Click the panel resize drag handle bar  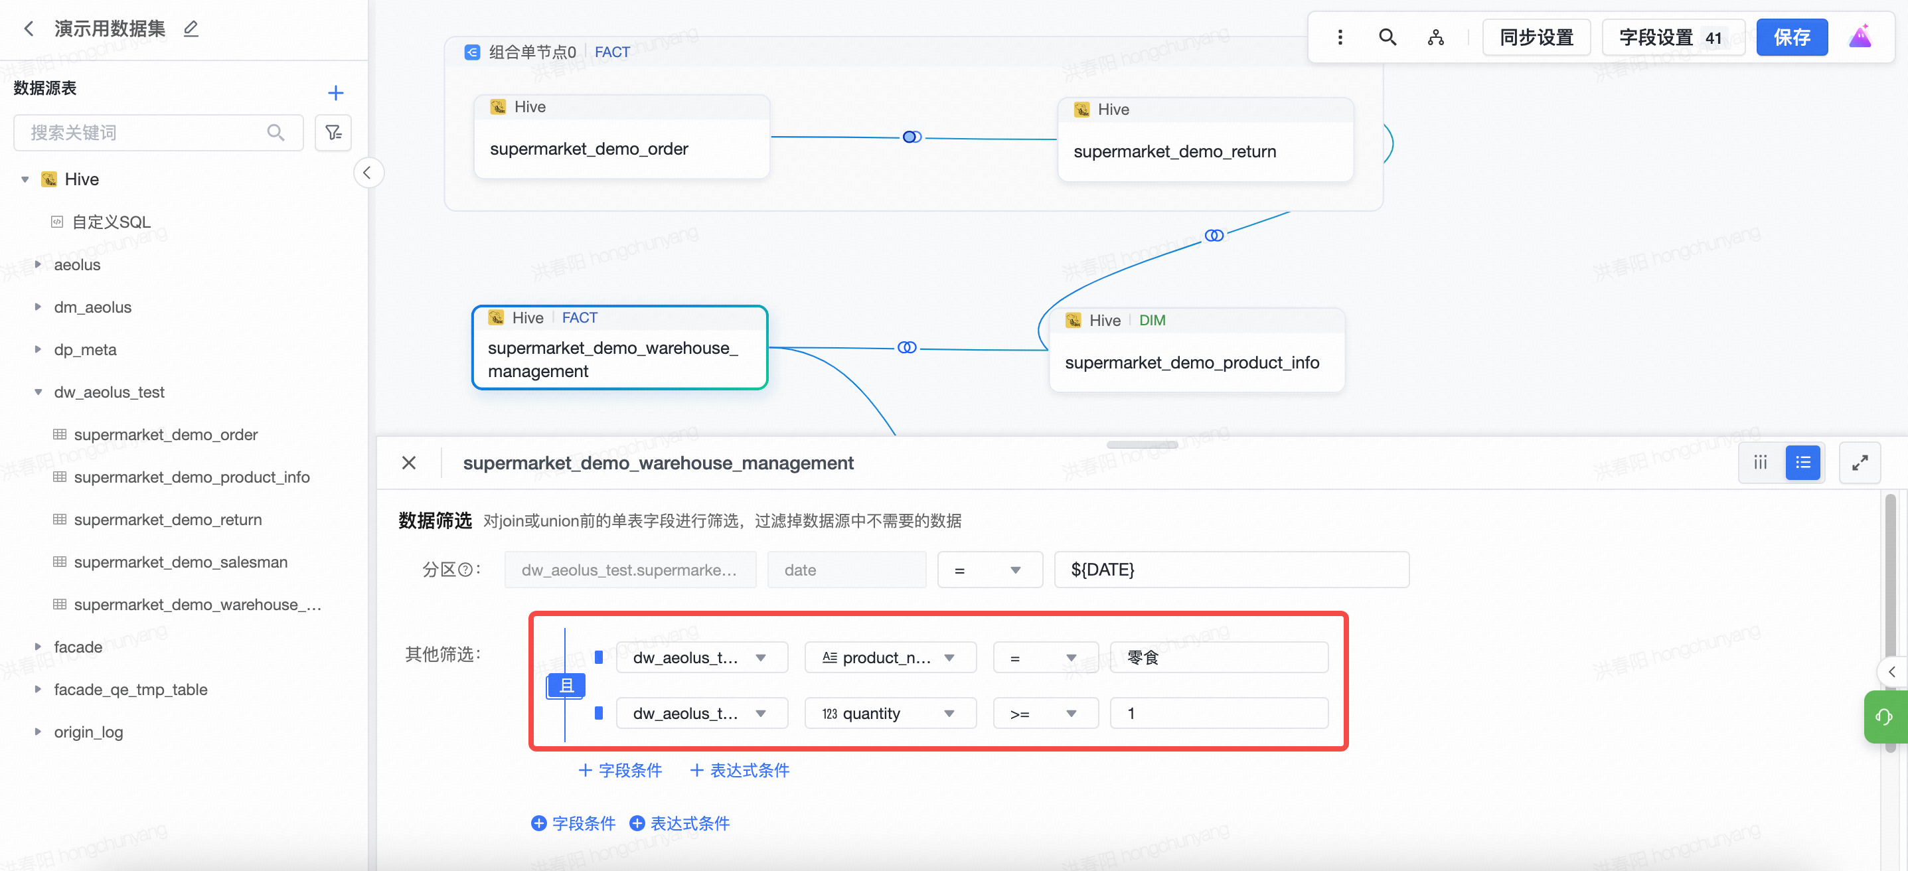tap(1141, 445)
